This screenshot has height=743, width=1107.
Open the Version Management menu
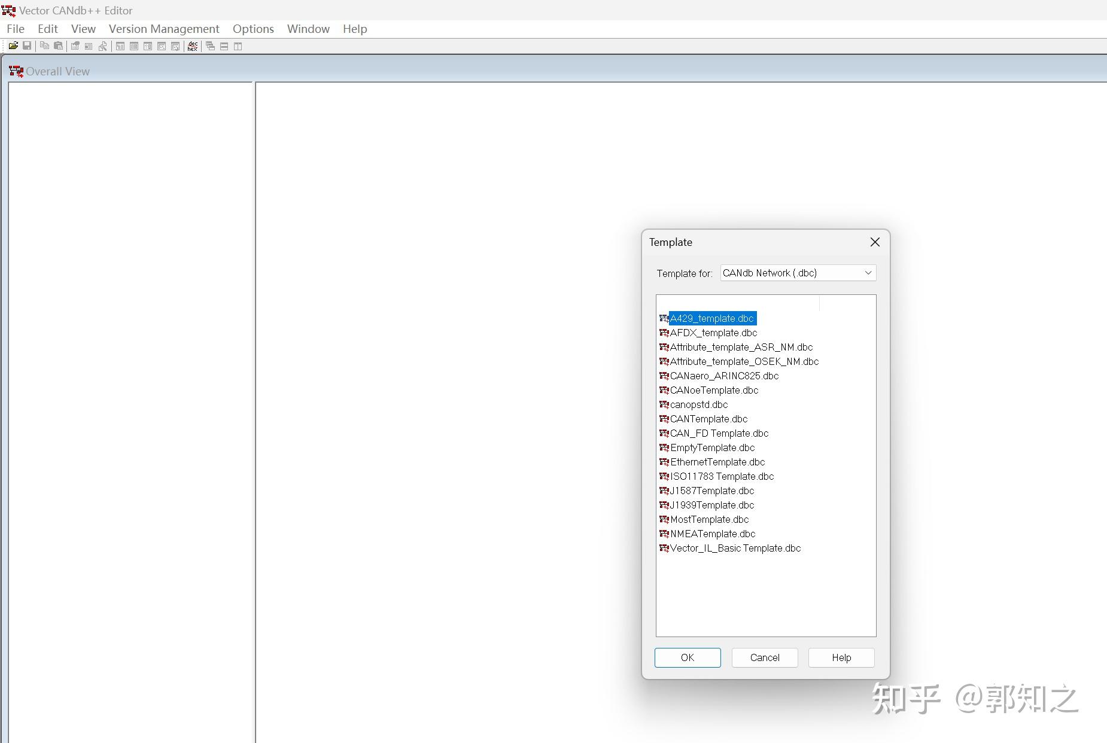(164, 29)
